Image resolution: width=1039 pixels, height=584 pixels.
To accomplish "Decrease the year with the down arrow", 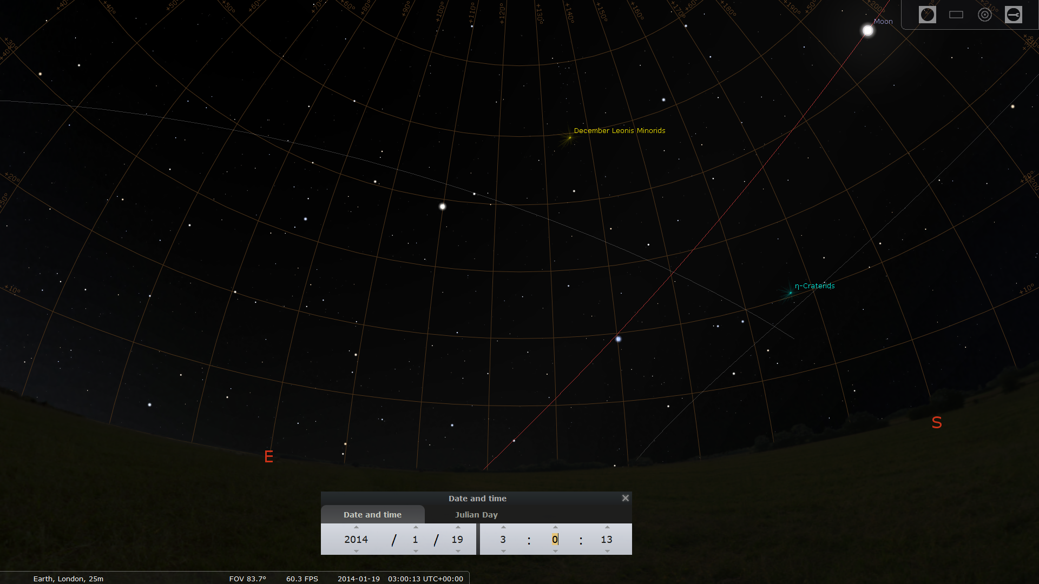I will 356,551.
